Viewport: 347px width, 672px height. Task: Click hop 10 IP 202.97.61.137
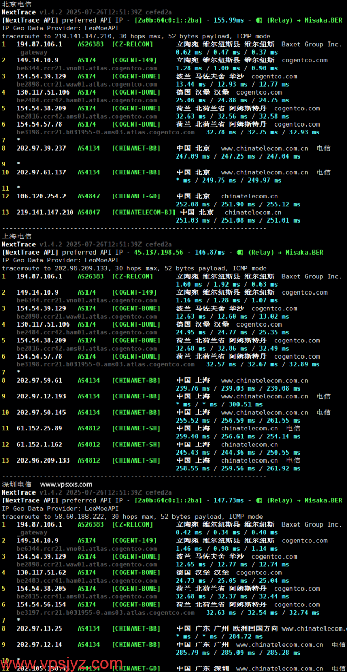[x=41, y=172]
